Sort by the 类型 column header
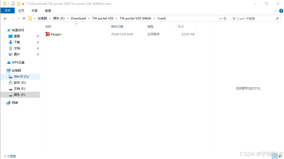 pos(150,27)
